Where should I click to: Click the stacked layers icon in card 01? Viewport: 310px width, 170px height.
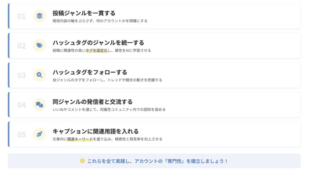(x=39, y=16)
